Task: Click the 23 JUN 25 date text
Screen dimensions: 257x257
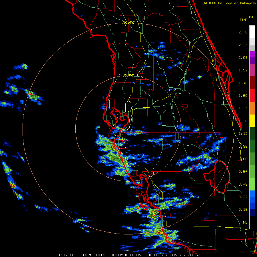Action: click(173, 255)
